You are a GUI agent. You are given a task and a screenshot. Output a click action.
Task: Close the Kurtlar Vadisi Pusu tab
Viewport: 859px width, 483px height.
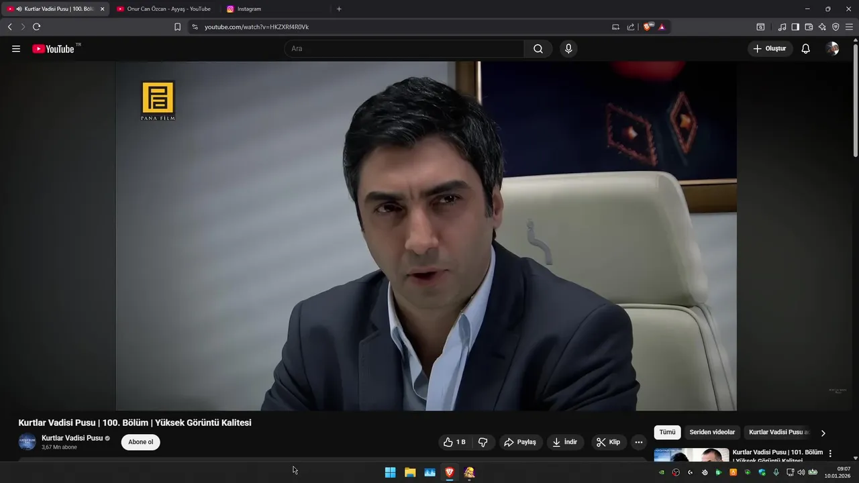pyautogui.click(x=103, y=9)
